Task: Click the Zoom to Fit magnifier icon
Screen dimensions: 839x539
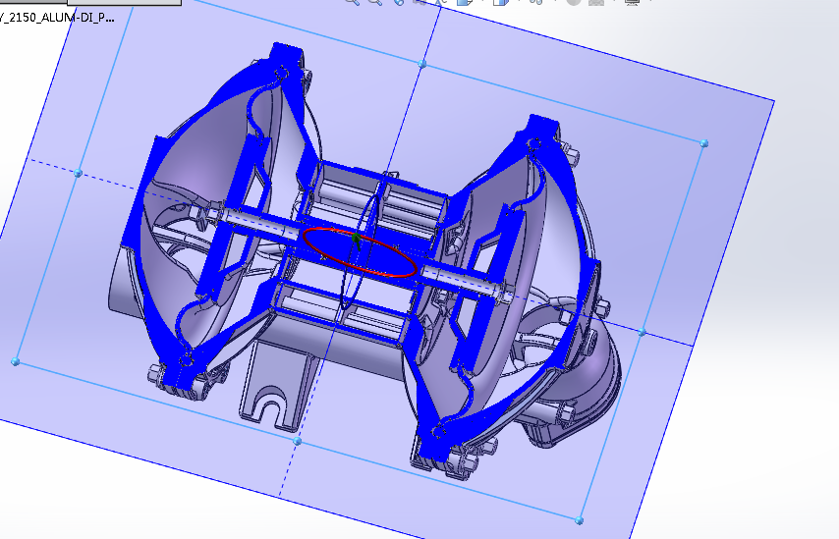Action: click(352, 2)
